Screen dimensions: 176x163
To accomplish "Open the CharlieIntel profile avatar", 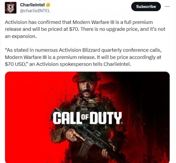I will 11,8.
